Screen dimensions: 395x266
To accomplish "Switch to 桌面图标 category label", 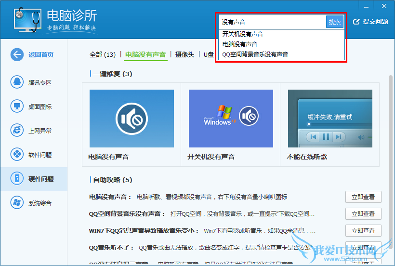I will click(40, 107).
